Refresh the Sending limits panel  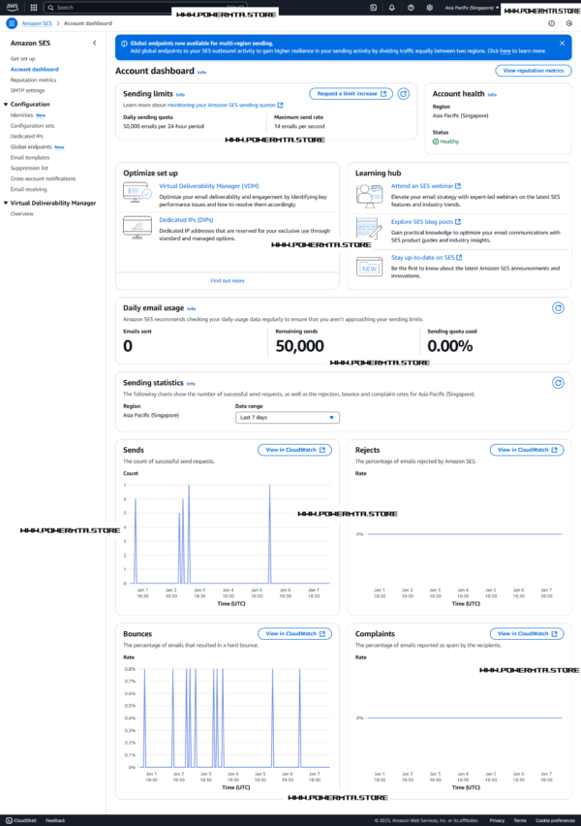(404, 94)
